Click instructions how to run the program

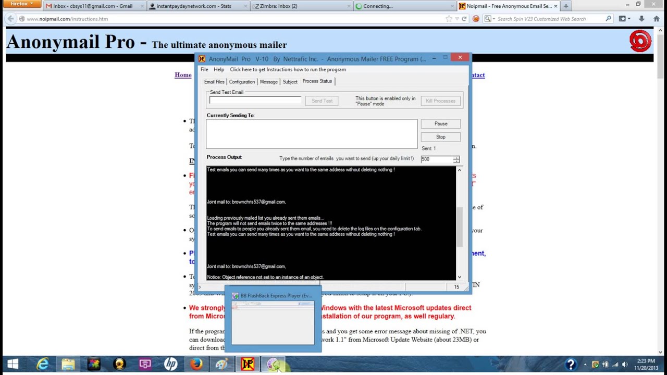coord(288,69)
